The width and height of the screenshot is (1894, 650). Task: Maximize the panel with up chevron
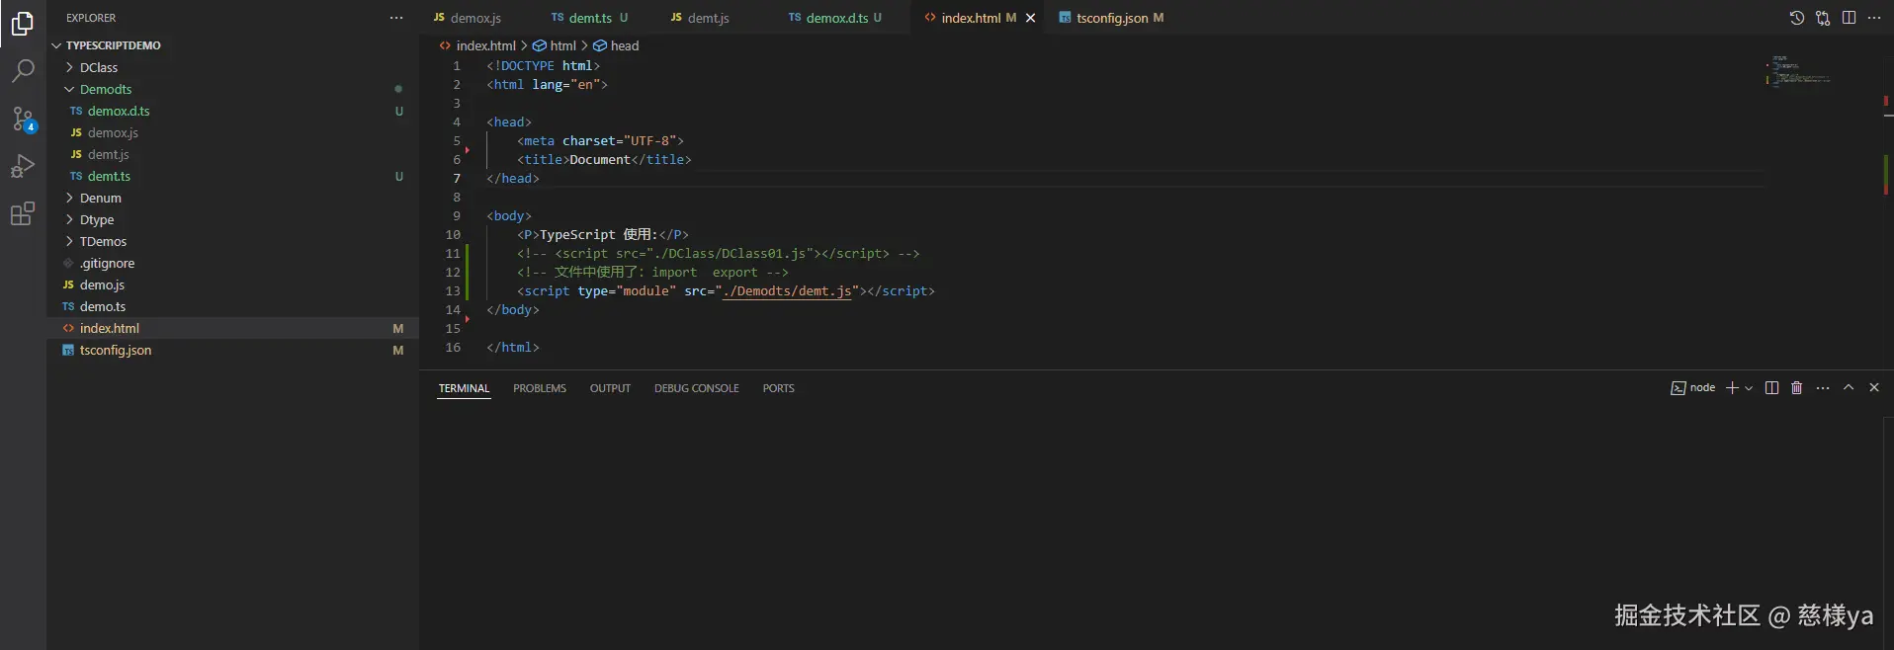pyautogui.click(x=1849, y=388)
